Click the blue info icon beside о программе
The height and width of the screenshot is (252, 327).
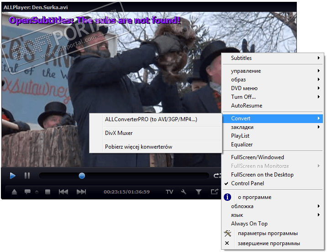[x=227, y=197]
